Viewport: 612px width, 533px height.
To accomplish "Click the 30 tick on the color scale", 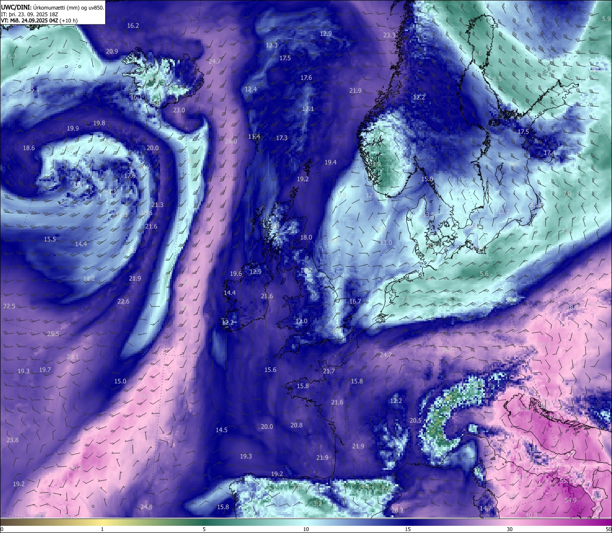I will pyautogui.click(x=510, y=529).
